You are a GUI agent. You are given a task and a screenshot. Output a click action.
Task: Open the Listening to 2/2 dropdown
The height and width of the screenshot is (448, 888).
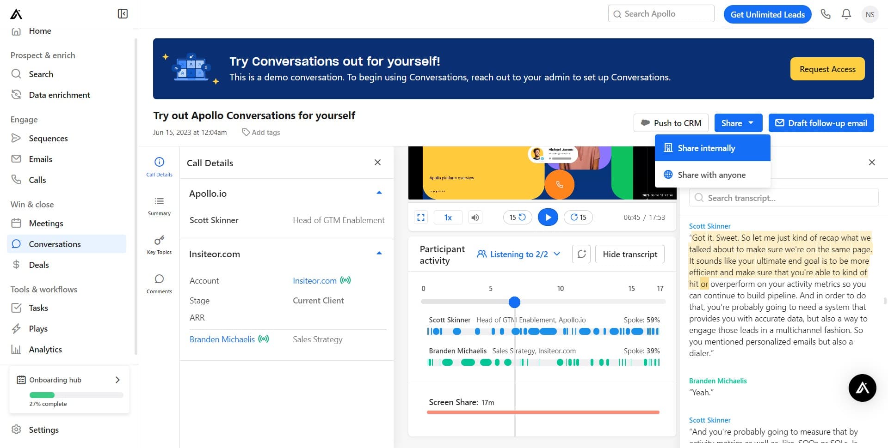coord(518,254)
